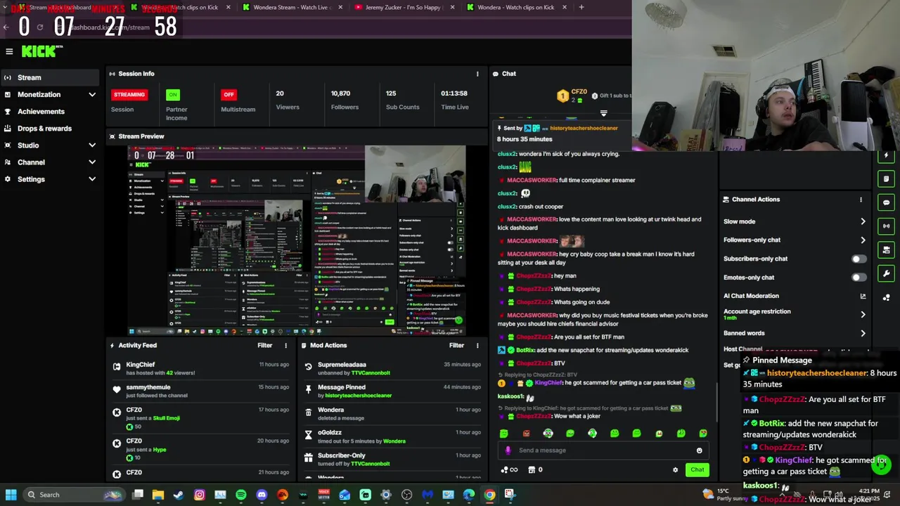Toggle Partner income ON indicator
The height and width of the screenshot is (506, 900).
[x=173, y=95]
